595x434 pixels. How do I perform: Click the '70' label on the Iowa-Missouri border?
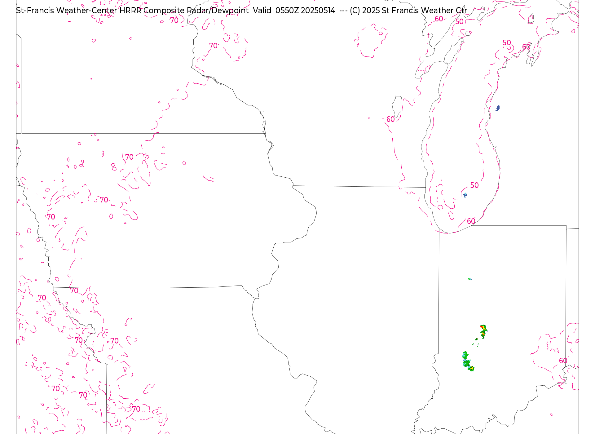pos(74,290)
